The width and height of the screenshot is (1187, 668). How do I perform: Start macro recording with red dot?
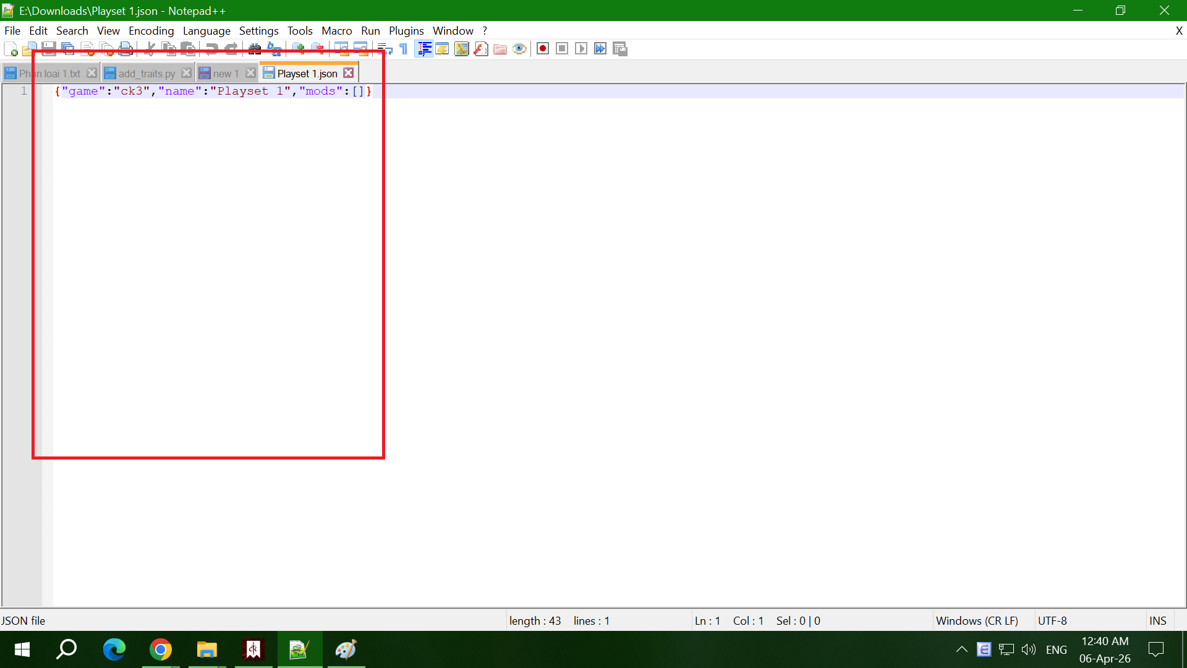543,49
